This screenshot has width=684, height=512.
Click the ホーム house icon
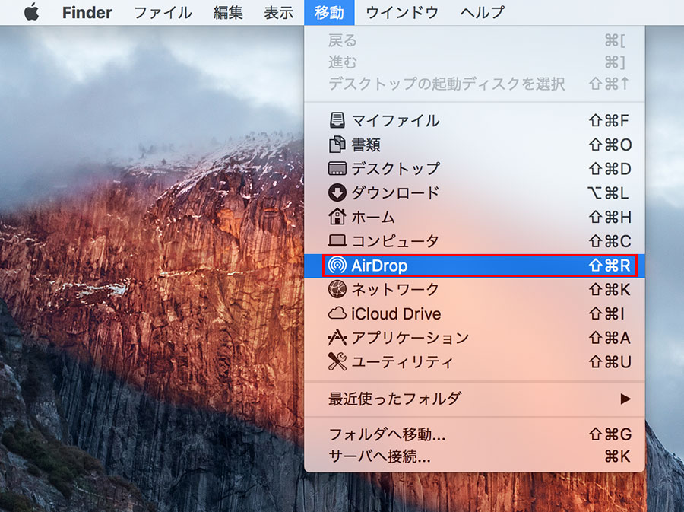click(x=337, y=217)
